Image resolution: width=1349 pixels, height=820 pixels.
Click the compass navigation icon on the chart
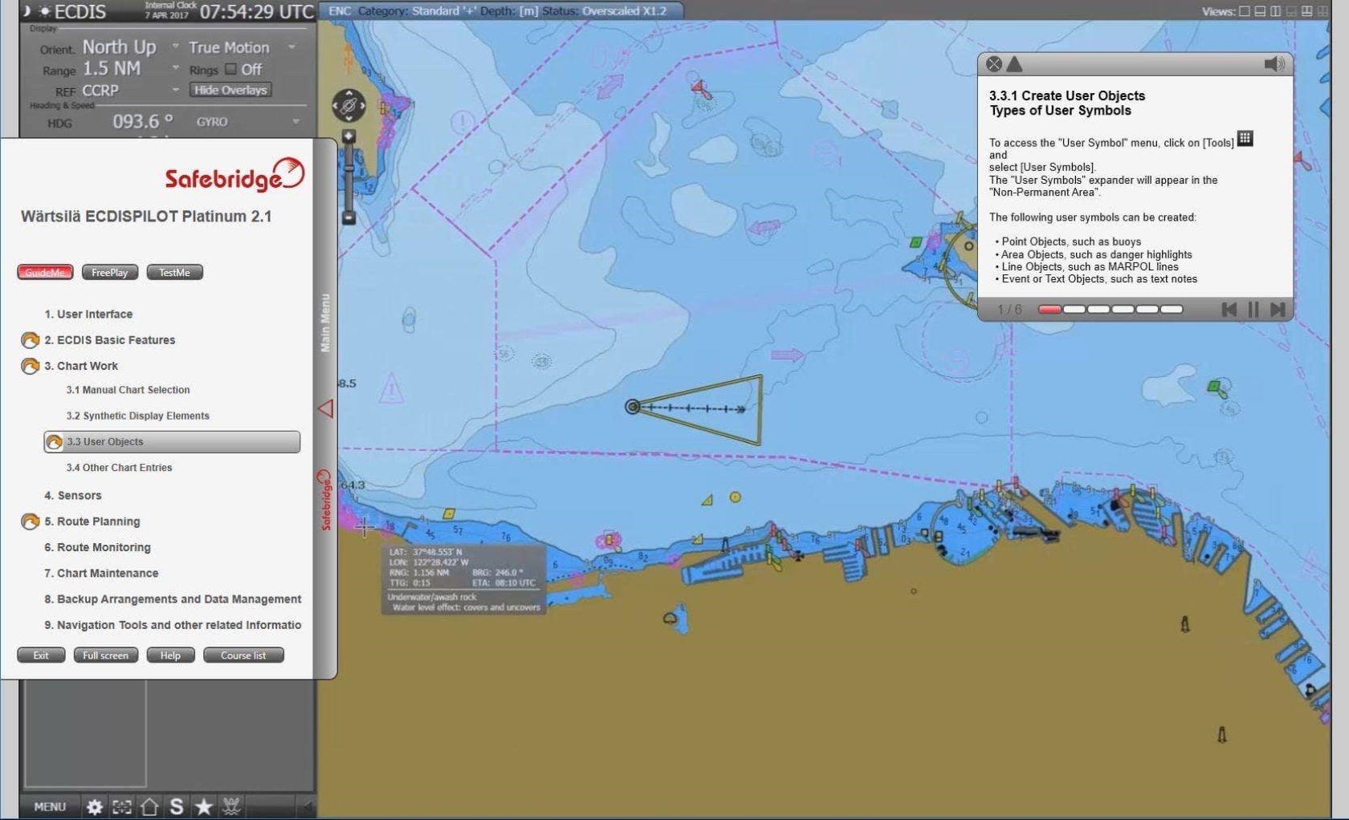point(349,105)
